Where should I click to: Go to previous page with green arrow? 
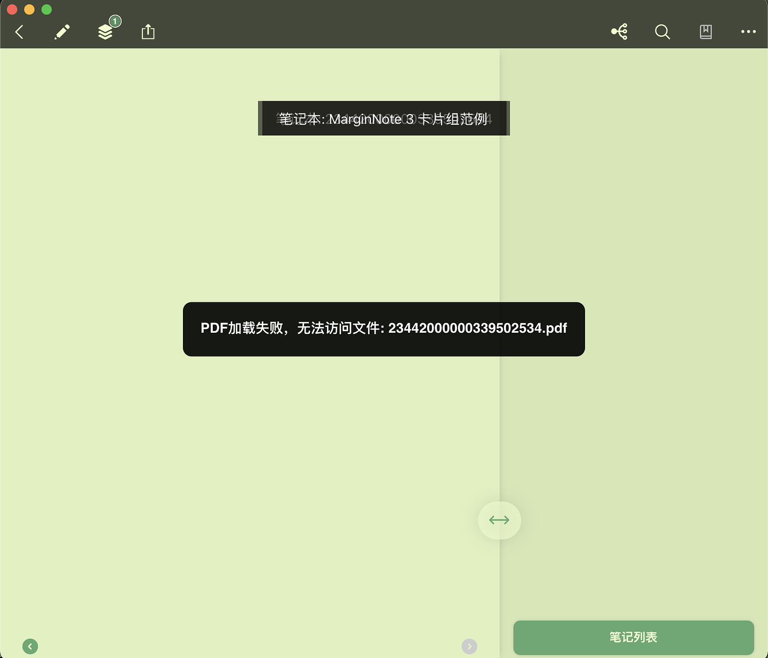pos(30,646)
